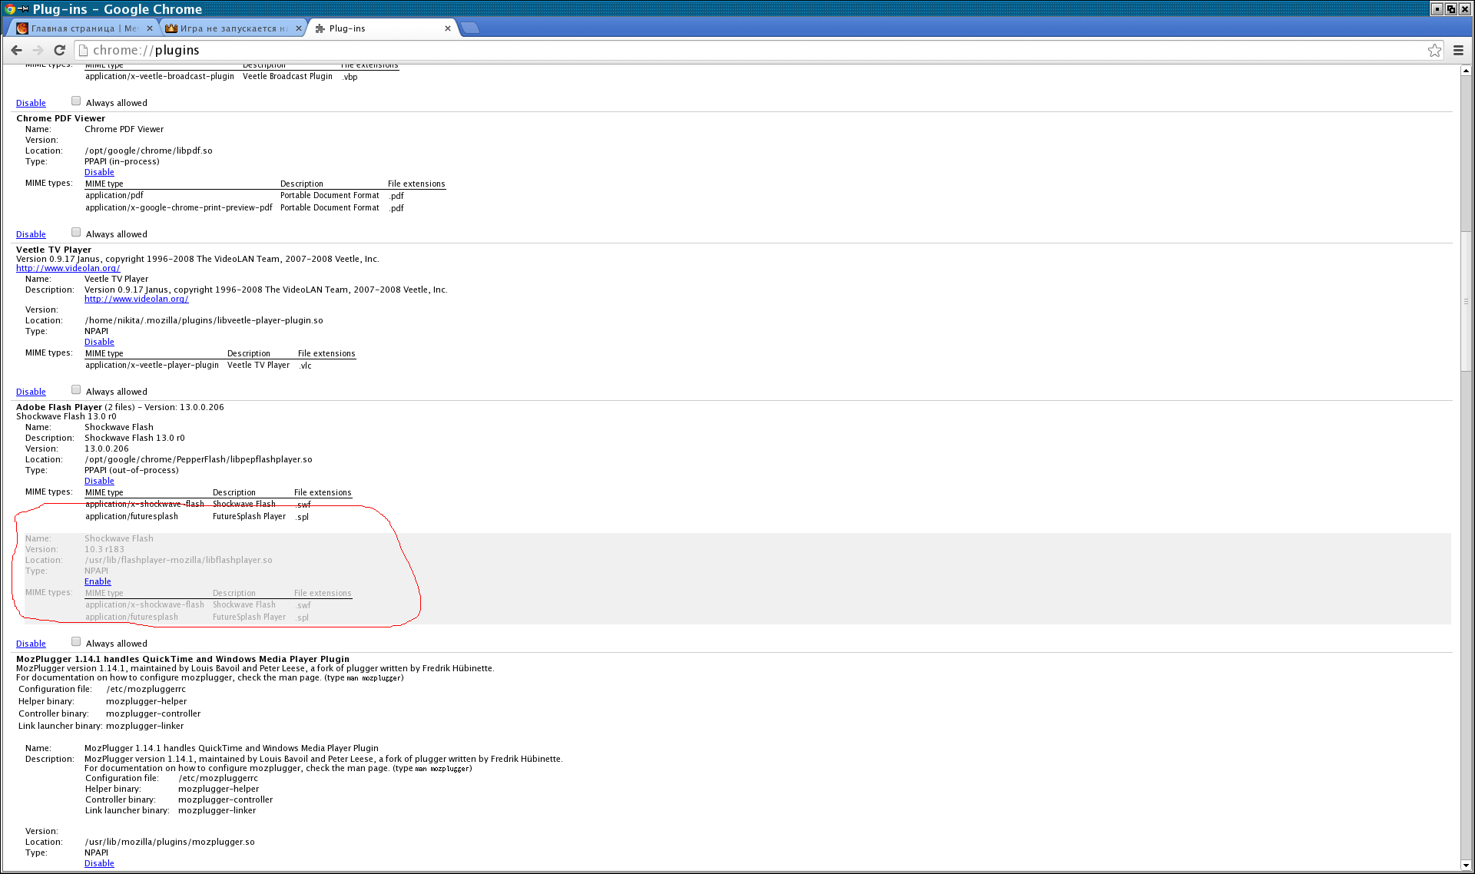Click the /opt/google/chrome/libpdf.so location text
This screenshot has height=874, width=1475.
(x=148, y=151)
